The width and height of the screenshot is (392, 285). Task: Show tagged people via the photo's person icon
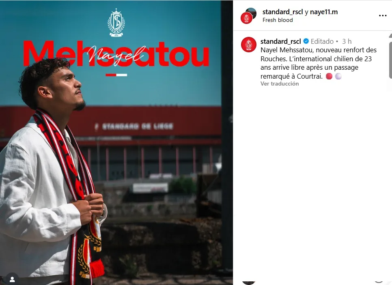point(12,279)
